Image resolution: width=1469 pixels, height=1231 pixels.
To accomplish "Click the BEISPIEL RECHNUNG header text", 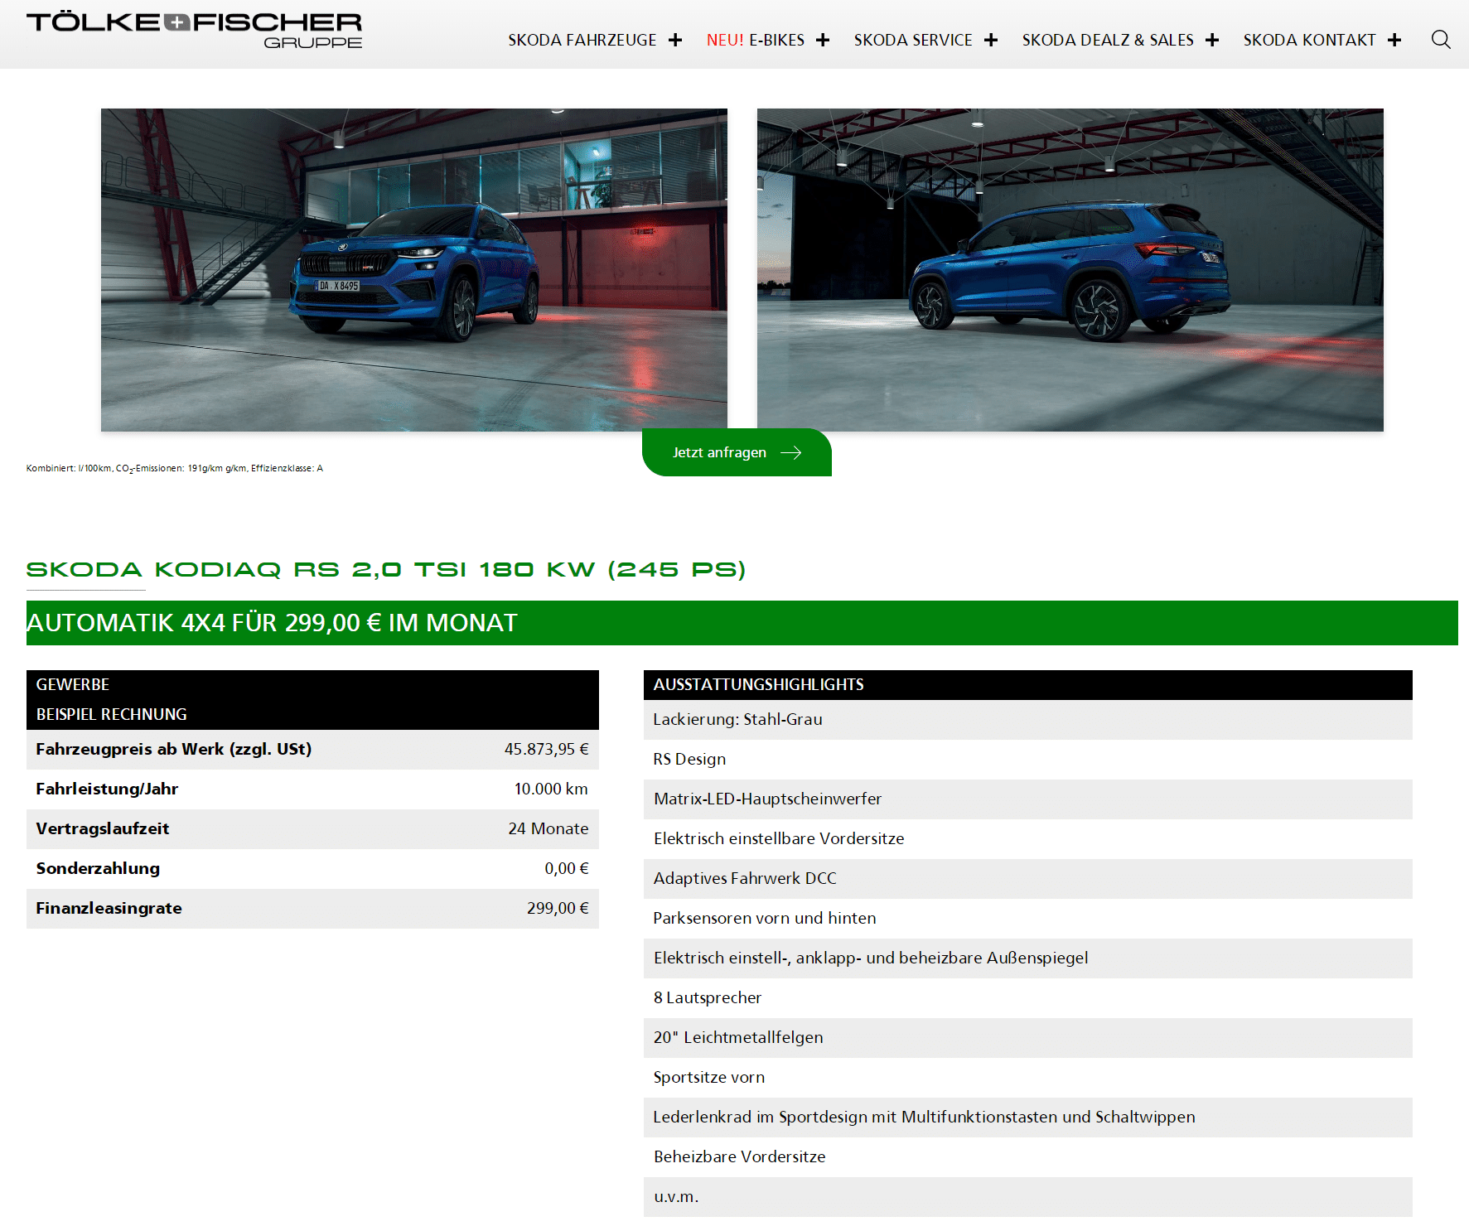I will [112, 714].
